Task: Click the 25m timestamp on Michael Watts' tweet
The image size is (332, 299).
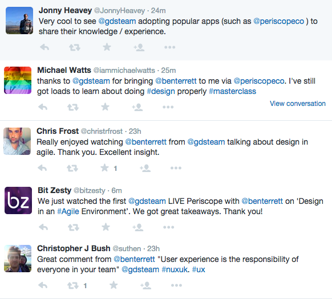Action: click(168, 71)
